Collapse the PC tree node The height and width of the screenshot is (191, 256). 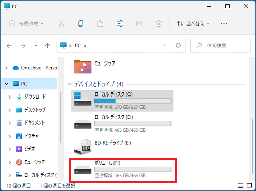click(7, 84)
